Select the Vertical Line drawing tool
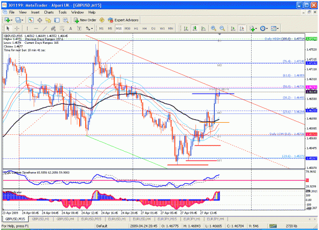This screenshot has height=230, width=319. pos(27,28)
